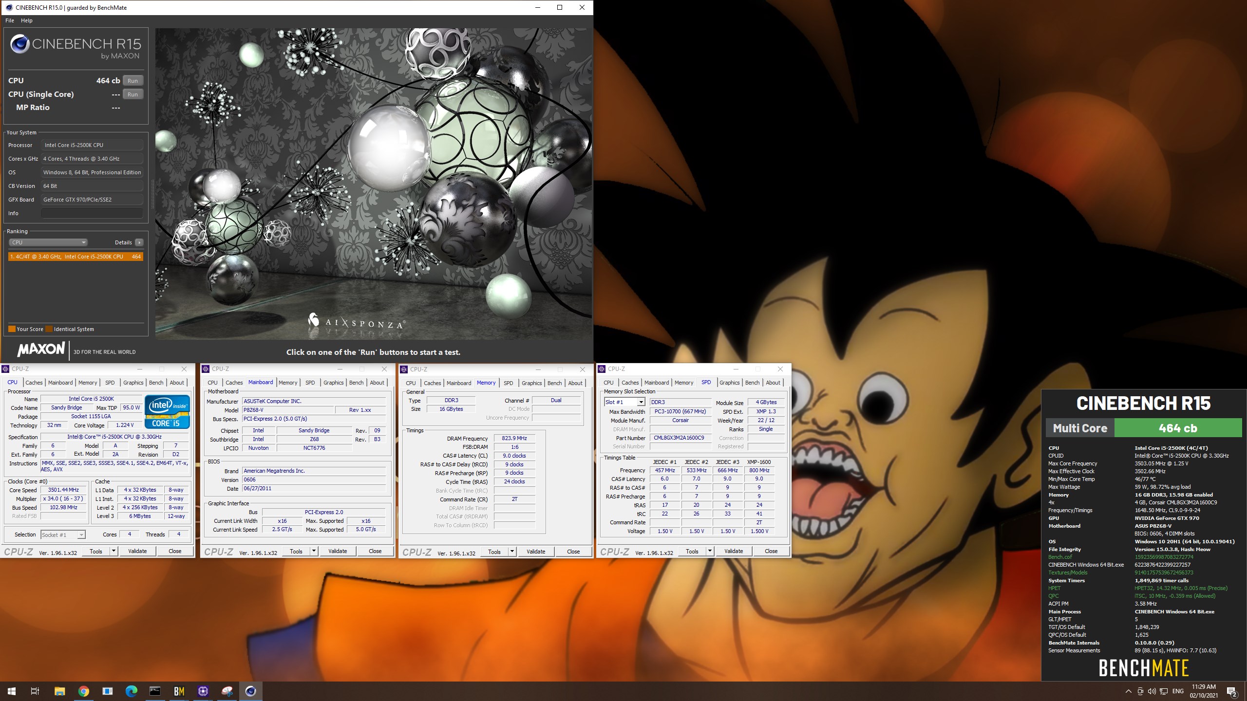This screenshot has height=701, width=1247.
Task: Open the Help menu in Cinebench
Action: click(x=27, y=20)
